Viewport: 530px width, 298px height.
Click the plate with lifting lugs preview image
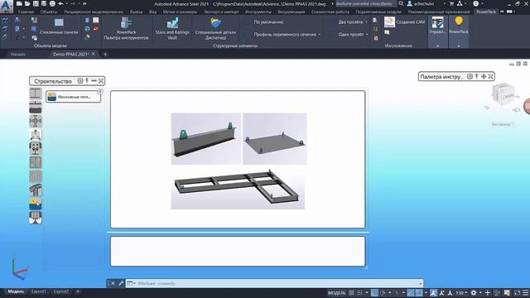275,139
